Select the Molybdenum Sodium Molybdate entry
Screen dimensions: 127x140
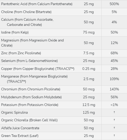click(x=31, y=97)
